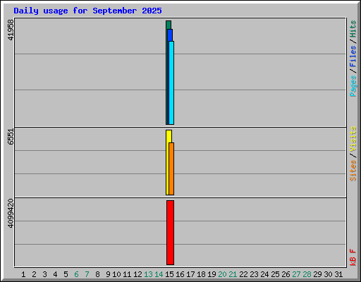Click the Sites legend label
The height and width of the screenshot is (282, 361).
click(353, 171)
